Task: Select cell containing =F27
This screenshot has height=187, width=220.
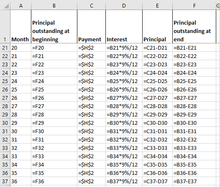Action: (x=54, y=106)
